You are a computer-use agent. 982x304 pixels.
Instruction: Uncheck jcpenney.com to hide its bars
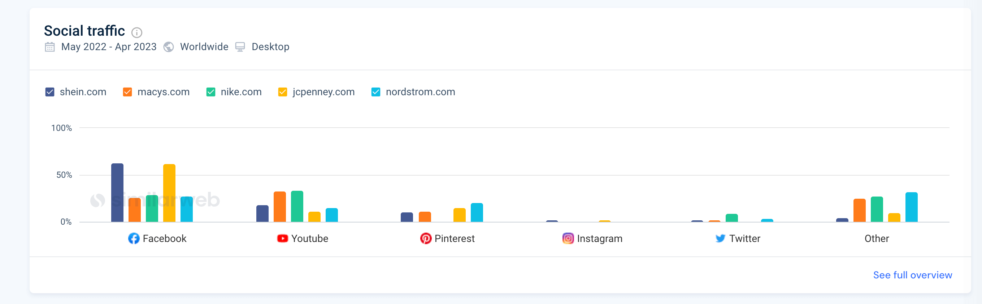(x=283, y=92)
